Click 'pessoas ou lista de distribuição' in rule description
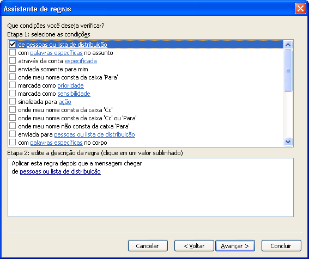This screenshot has width=309, height=259. point(60,171)
